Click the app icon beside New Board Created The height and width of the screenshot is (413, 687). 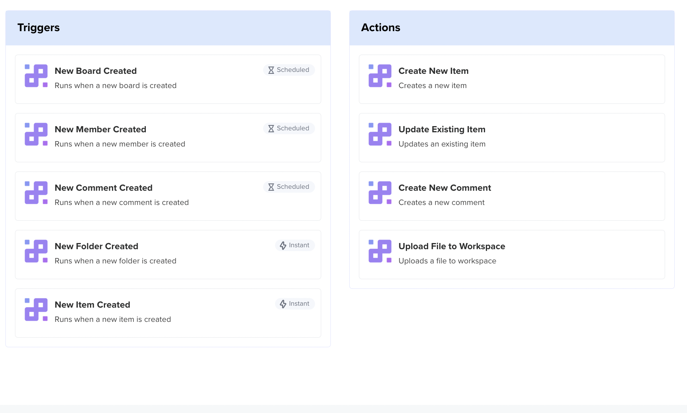pyautogui.click(x=36, y=76)
